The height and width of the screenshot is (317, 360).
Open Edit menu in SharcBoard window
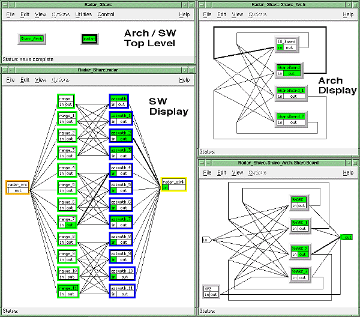(222, 172)
